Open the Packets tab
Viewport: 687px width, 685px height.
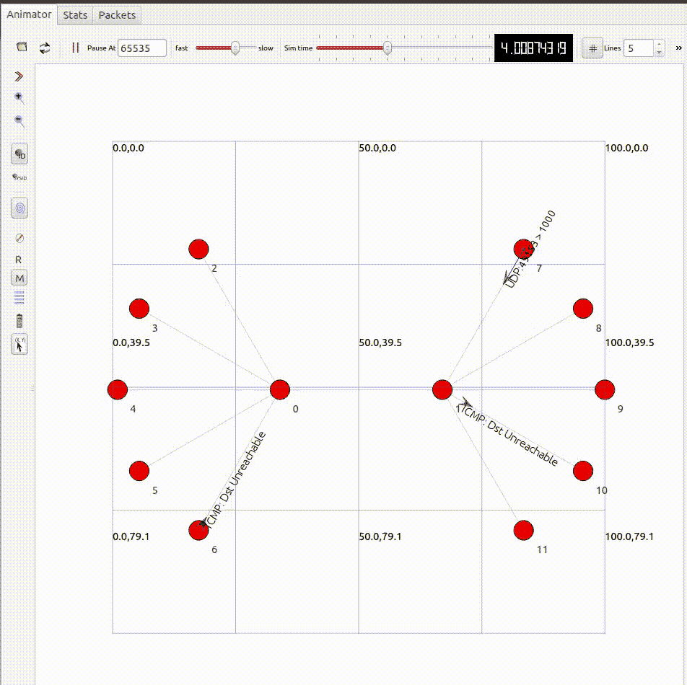[x=117, y=15]
